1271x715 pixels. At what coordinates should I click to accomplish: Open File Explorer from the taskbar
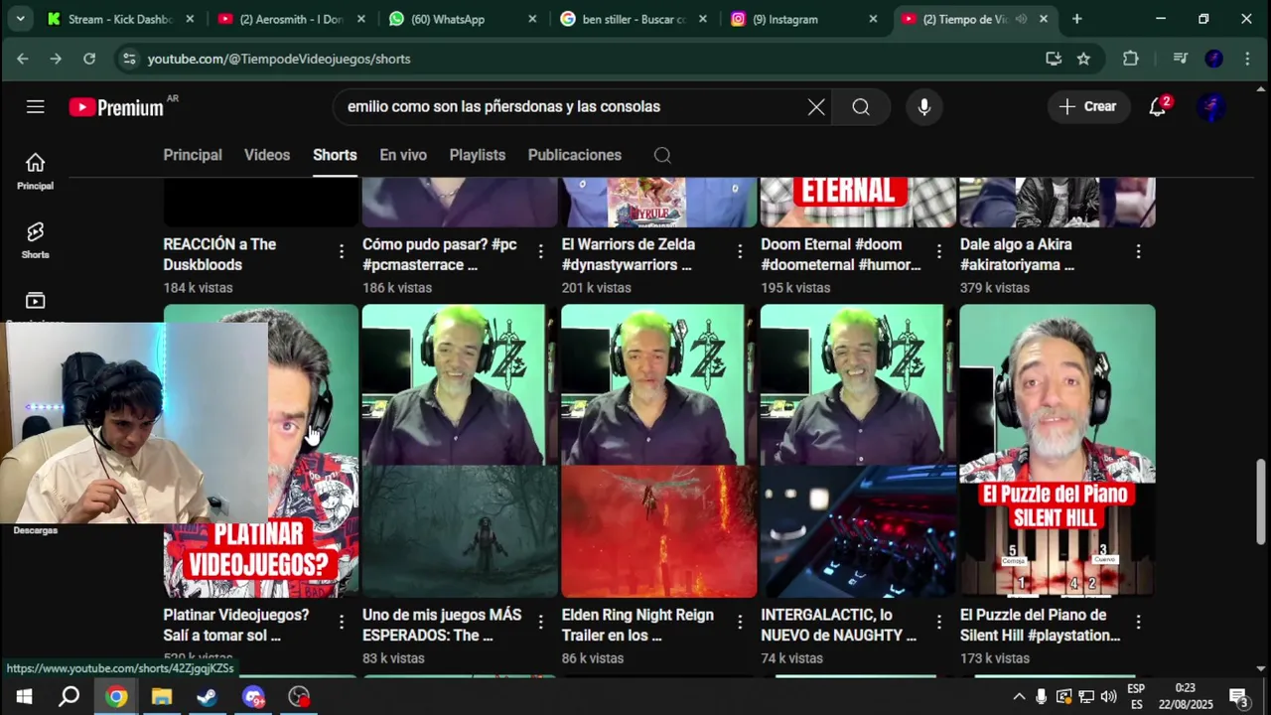point(162,696)
